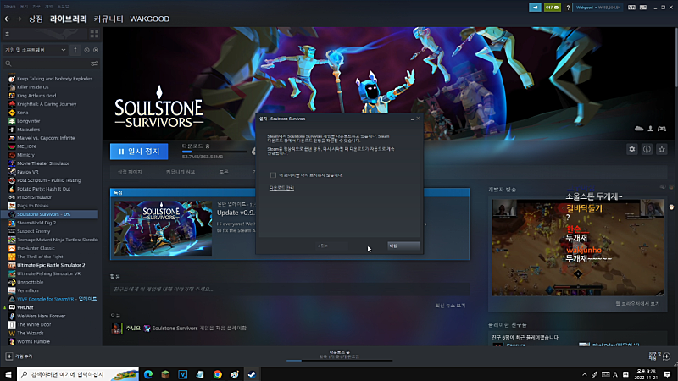Click the 뒤로 back button in dialog
The width and height of the screenshot is (678, 381).
point(331,246)
